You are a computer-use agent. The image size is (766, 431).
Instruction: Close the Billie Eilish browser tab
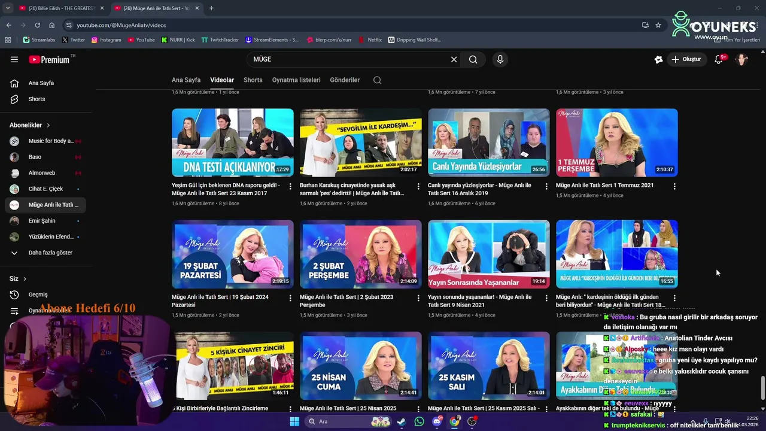pos(102,8)
